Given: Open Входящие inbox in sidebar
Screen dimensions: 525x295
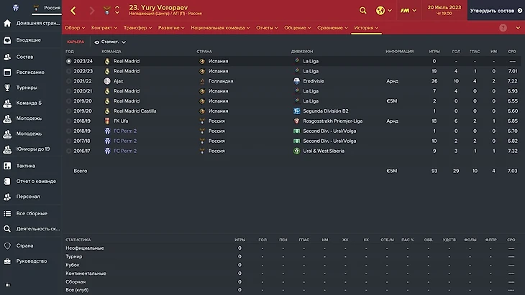Looking at the screenshot, I should coord(29,39).
